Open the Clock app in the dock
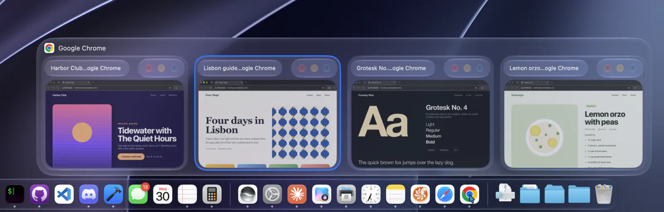 [371, 194]
